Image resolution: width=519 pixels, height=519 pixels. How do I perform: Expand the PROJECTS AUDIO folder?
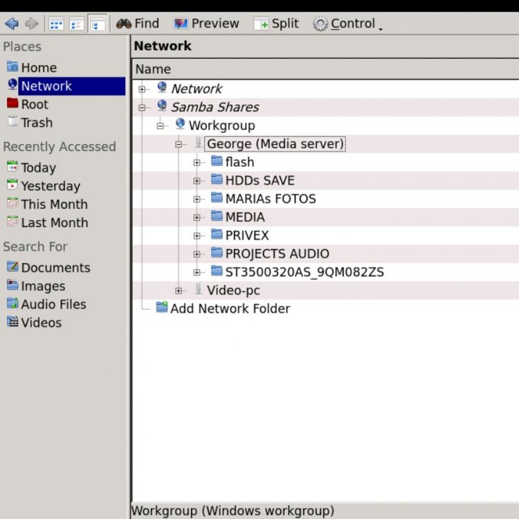point(197,254)
